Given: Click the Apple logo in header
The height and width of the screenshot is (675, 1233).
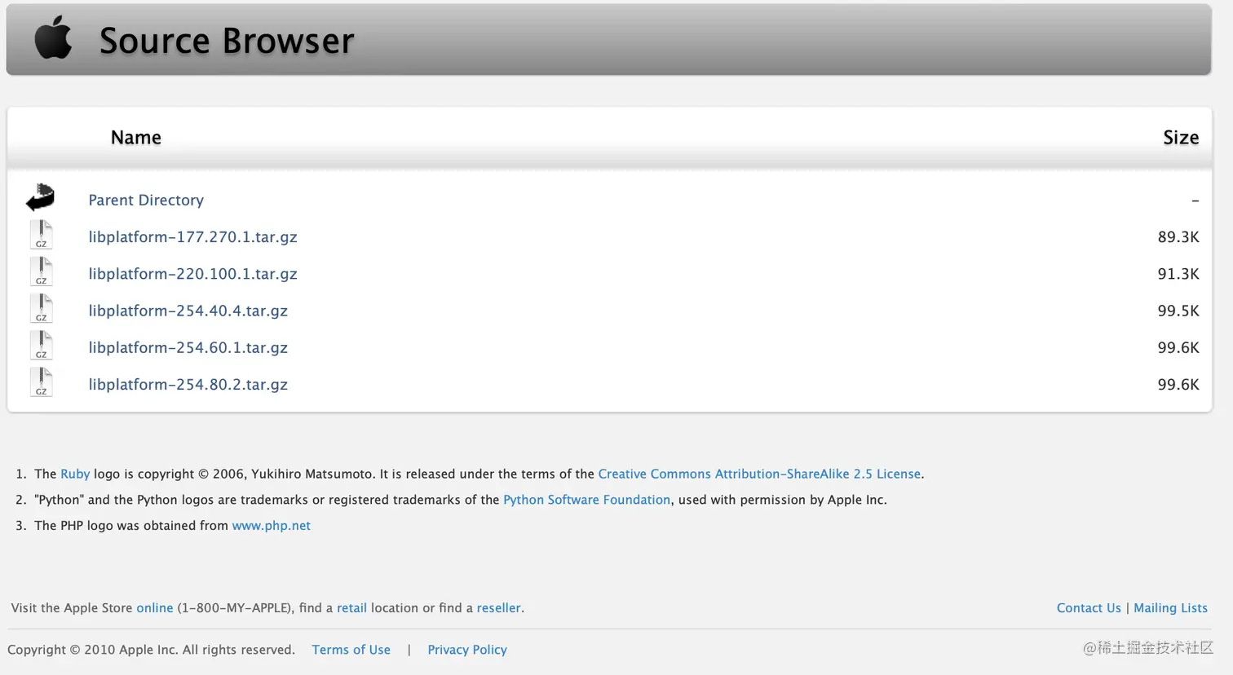Looking at the screenshot, I should 54,38.
